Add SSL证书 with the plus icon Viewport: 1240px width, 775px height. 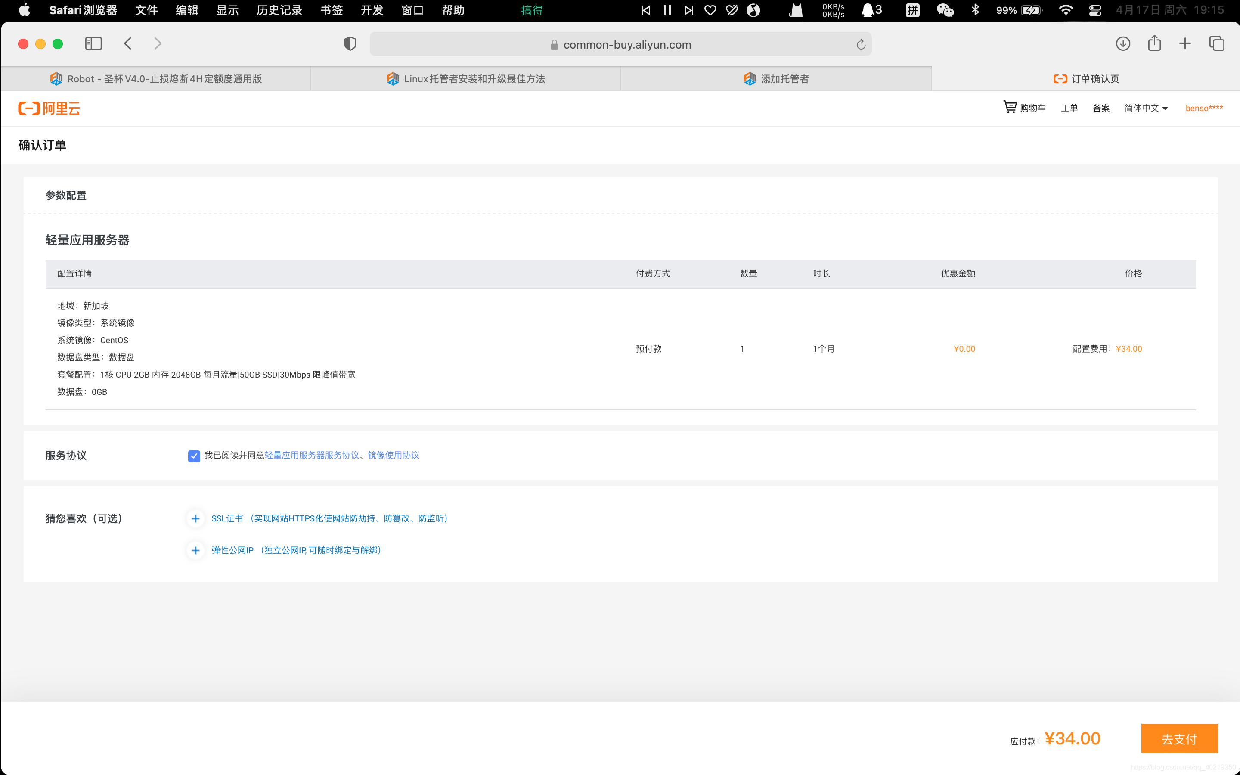point(195,518)
